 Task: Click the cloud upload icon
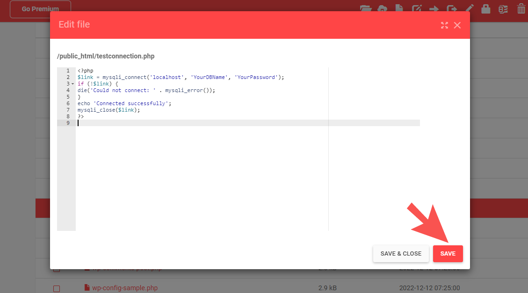pyautogui.click(x=382, y=8)
